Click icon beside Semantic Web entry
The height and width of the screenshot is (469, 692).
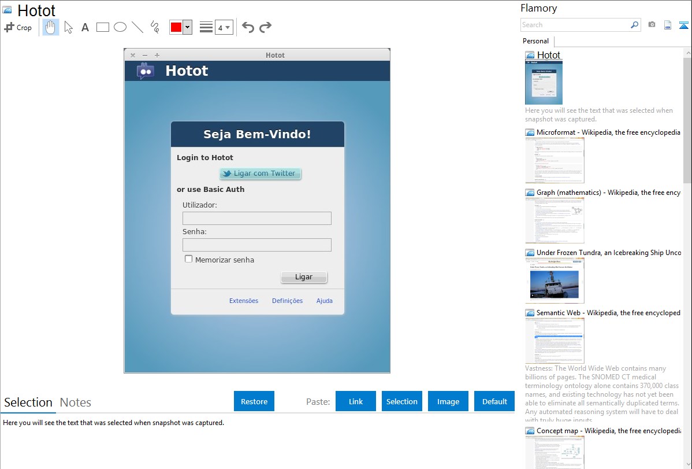pyautogui.click(x=530, y=313)
